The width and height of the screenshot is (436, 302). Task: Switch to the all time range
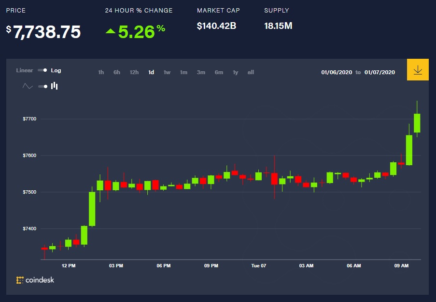click(251, 72)
